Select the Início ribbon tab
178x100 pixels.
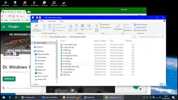point(41,21)
